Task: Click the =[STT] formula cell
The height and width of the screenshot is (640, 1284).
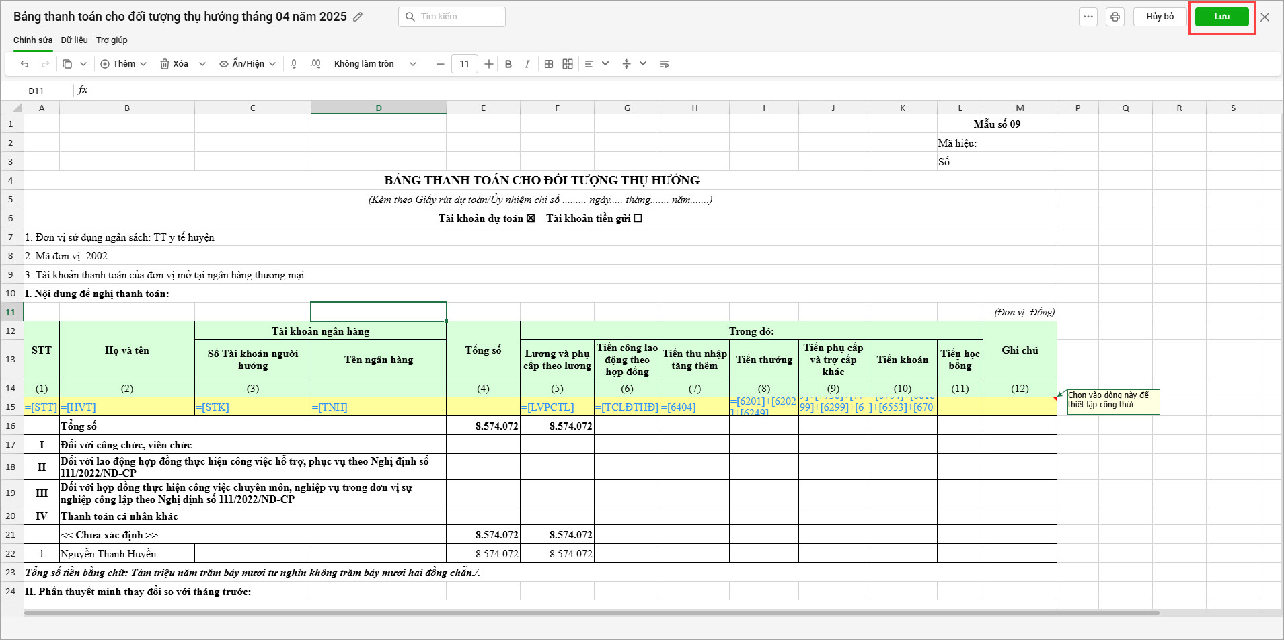Action: (42, 407)
